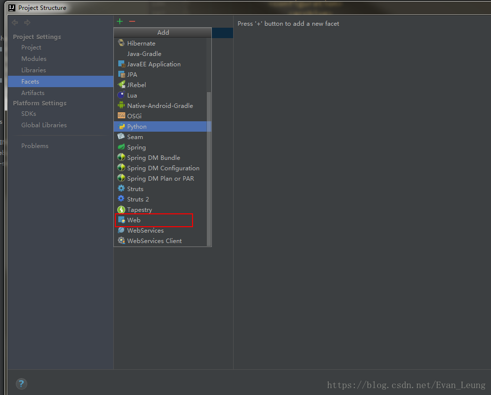Click the back navigation arrow
The width and height of the screenshot is (491, 395).
[x=15, y=23]
